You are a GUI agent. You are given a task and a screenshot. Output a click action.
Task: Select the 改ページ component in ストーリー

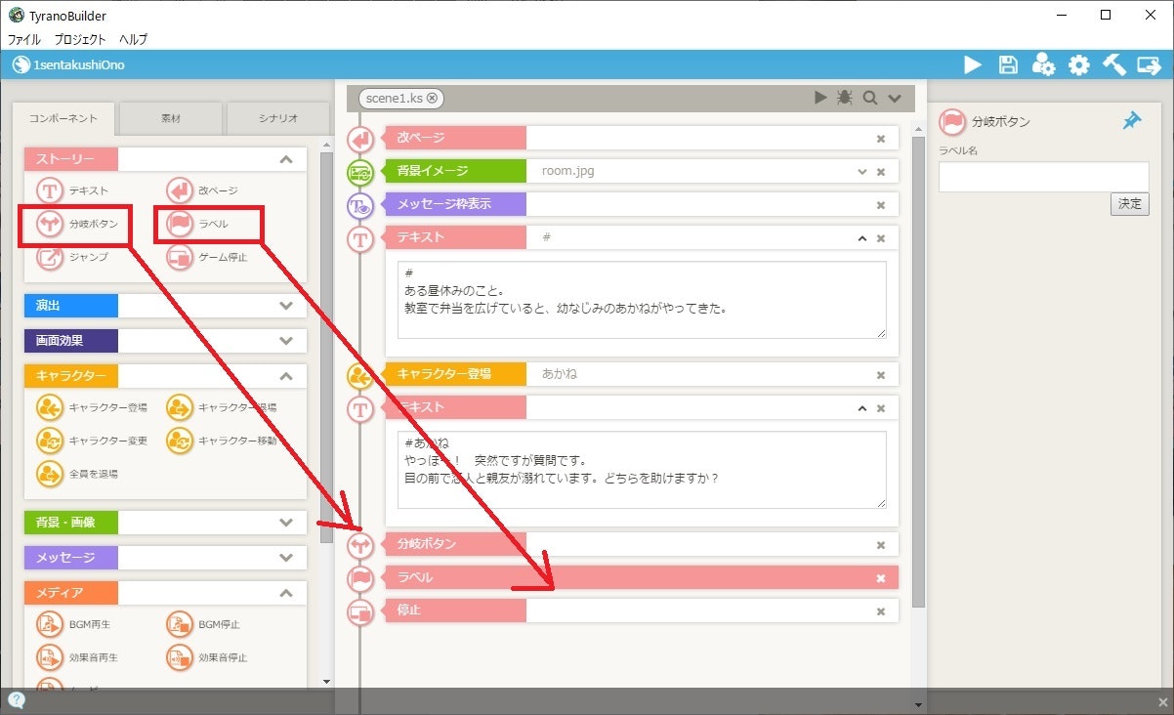click(x=202, y=190)
